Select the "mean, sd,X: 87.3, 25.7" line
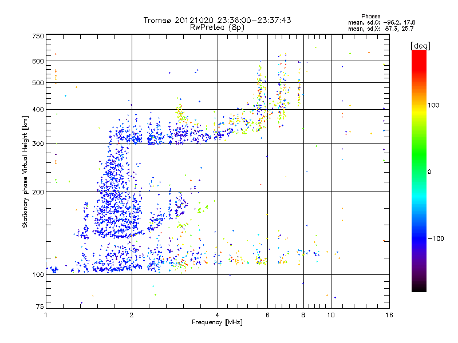The height and width of the screenshot is (343, 458). click(x=381, y=29)
